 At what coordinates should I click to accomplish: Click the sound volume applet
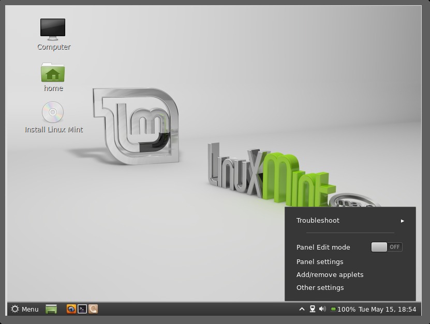(x=322, y=309)
